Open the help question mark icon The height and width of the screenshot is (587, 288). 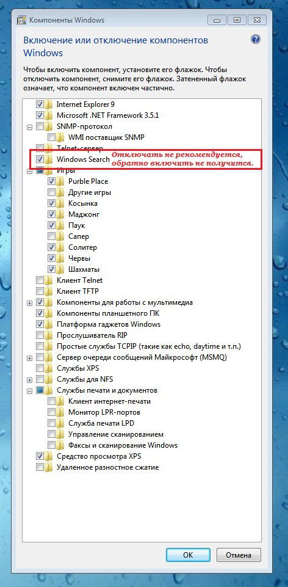(256, 39)
